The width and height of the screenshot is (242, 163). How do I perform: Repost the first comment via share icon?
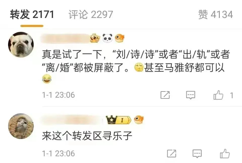(165, 95)
